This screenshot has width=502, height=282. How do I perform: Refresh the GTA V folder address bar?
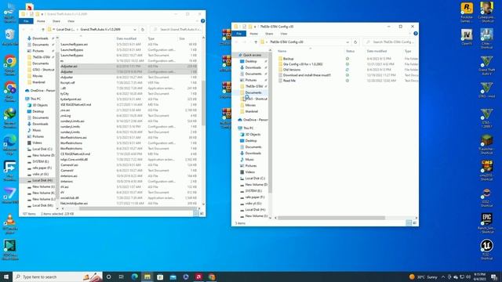coord(143,30)
